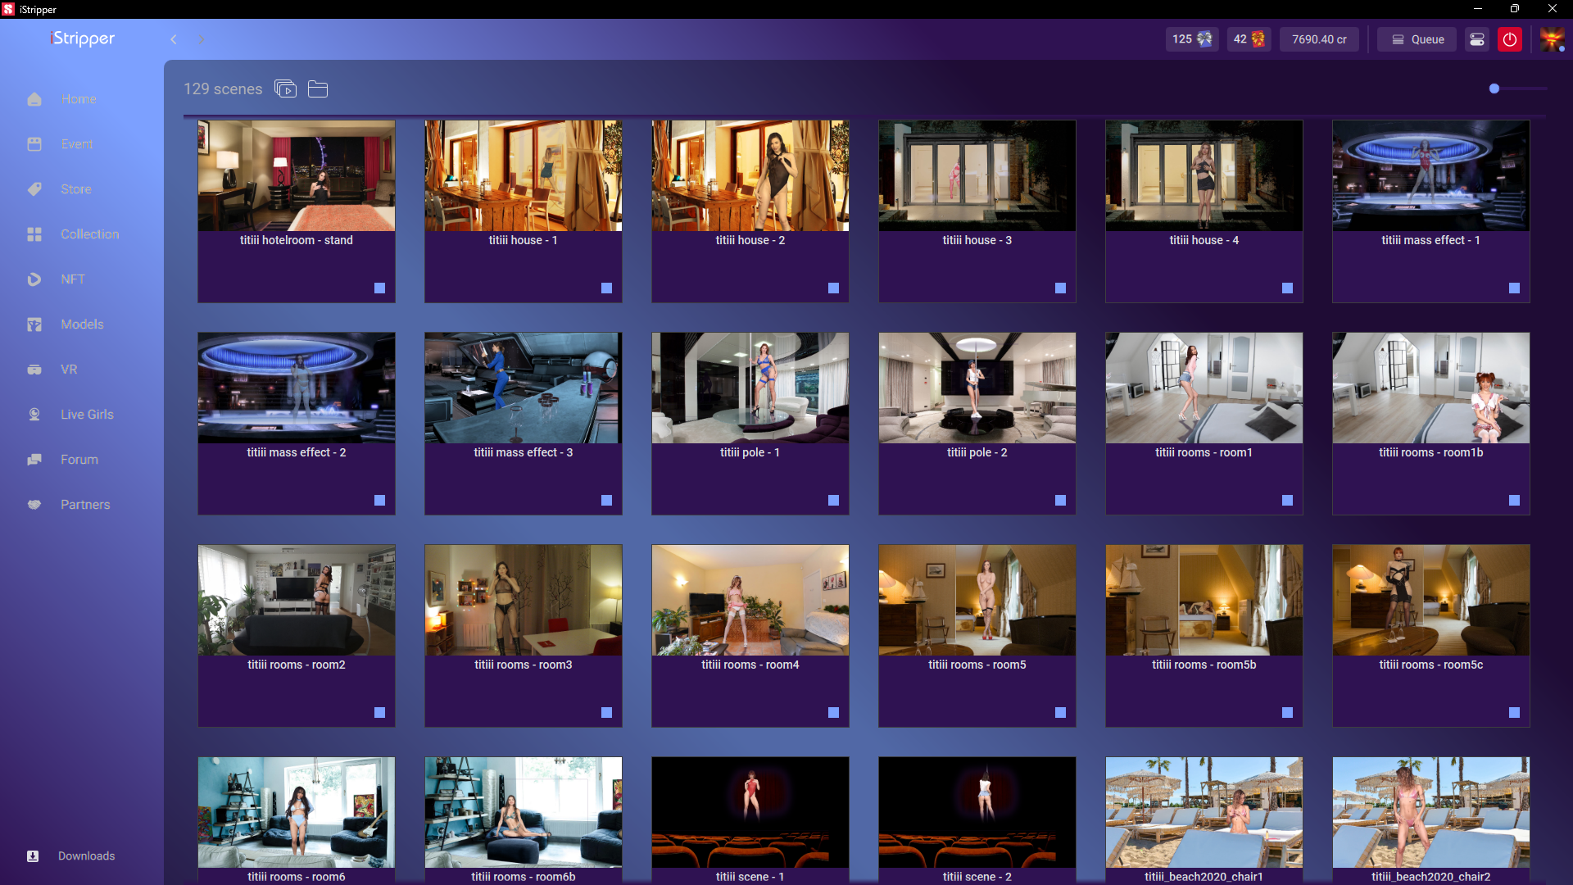
Task: Toggle checkbox on titiii pole - 1 scene
Action: point(833,500)
